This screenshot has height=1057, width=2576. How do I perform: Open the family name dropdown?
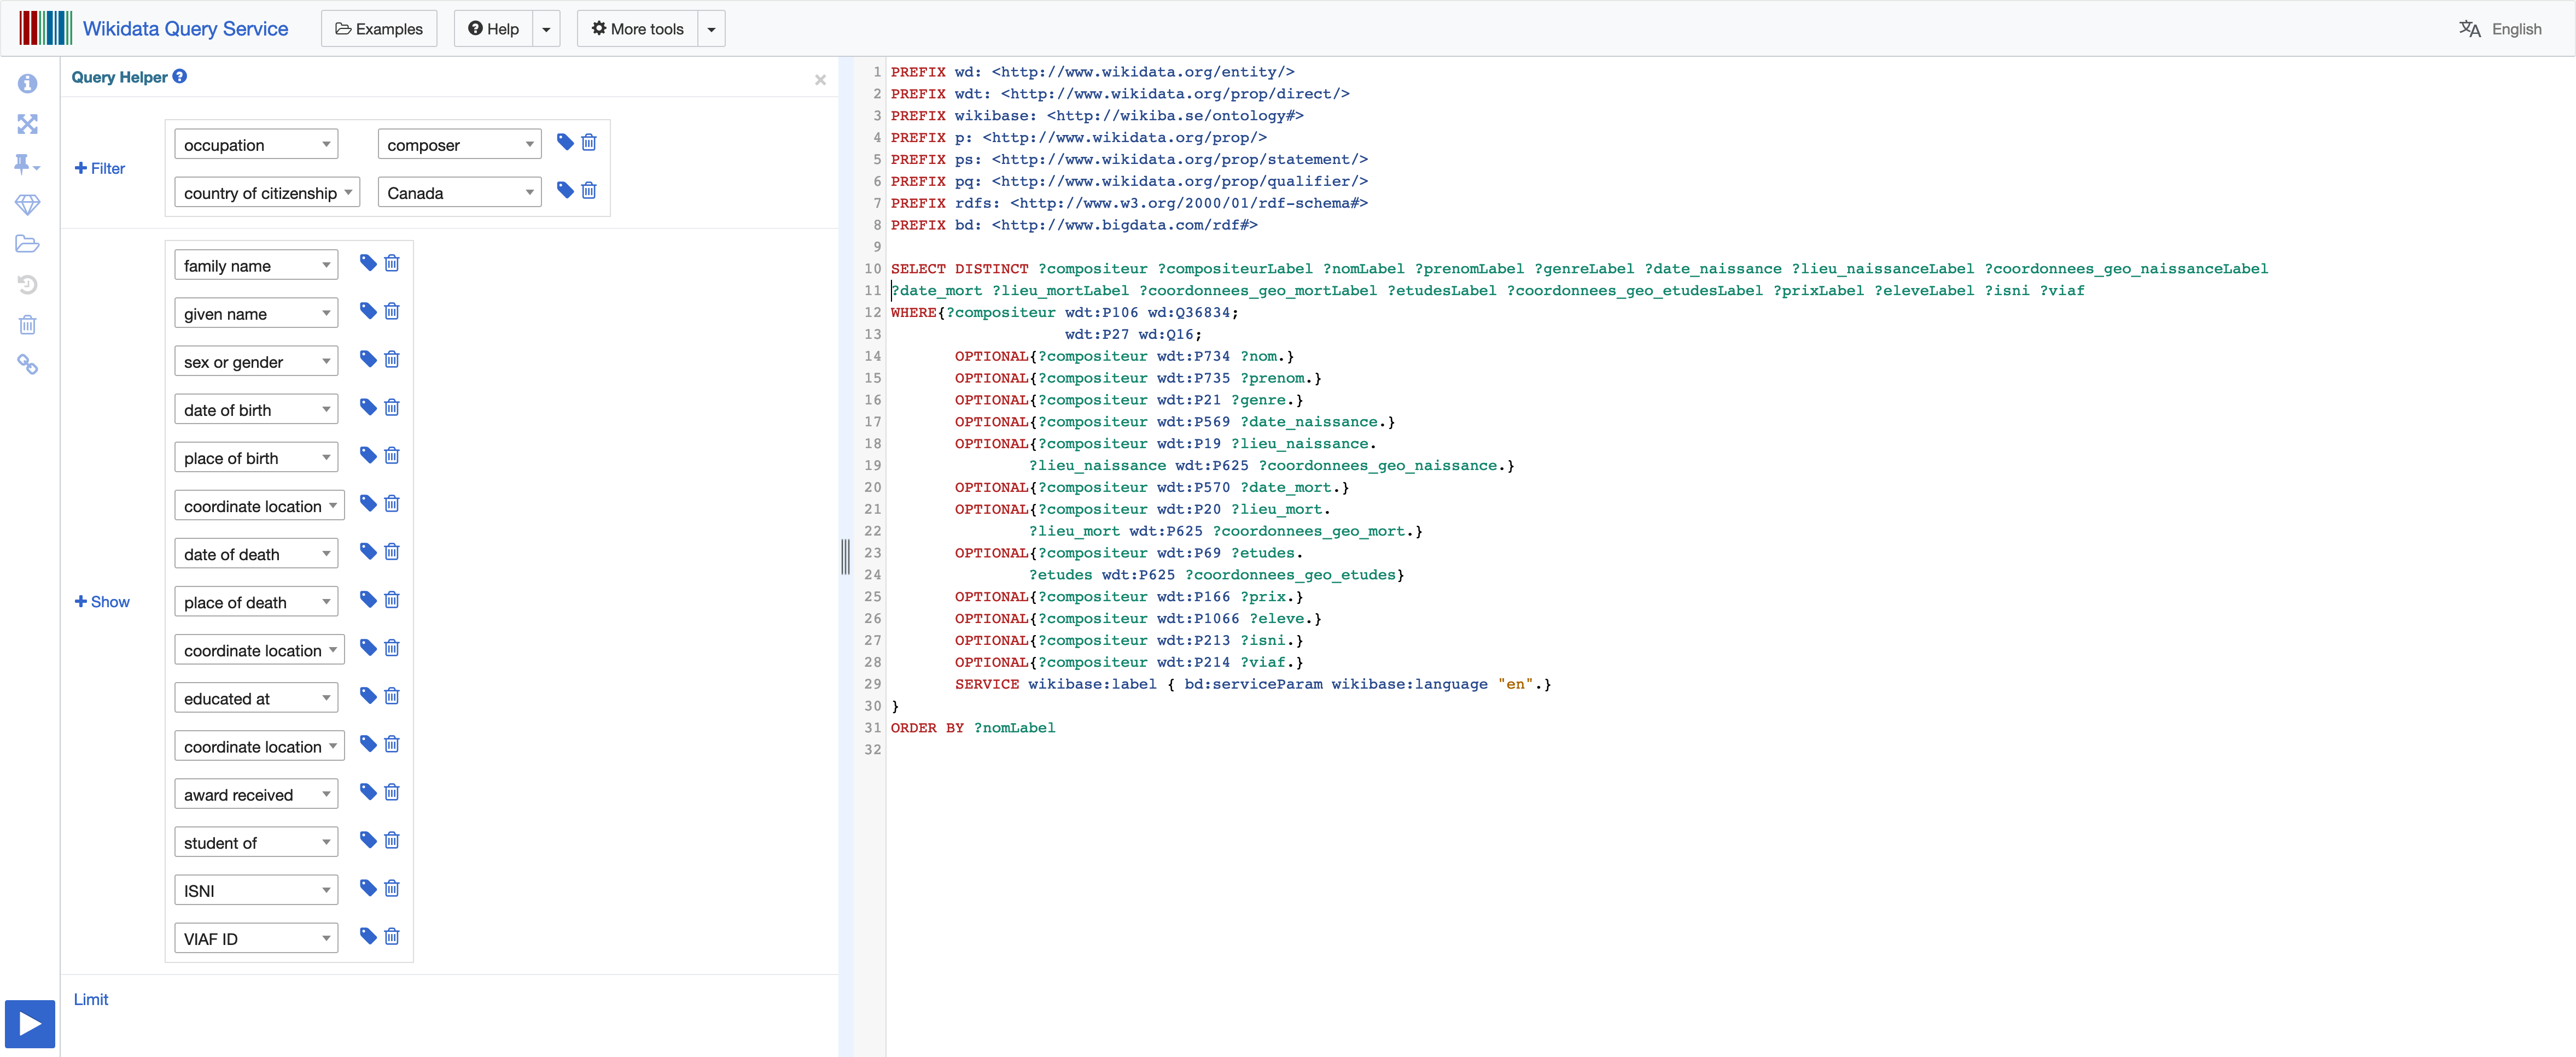[256, 266]
